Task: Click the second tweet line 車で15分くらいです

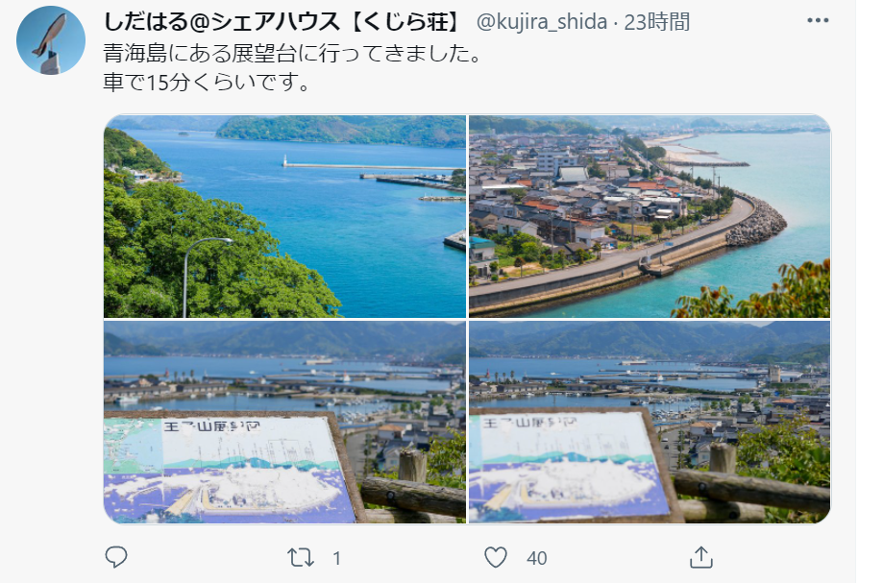Action: coord(207,83)
